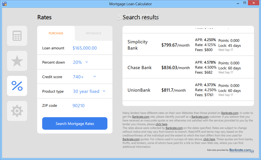This screenshot has width=261, height=160.
Task: Click the Loan amount label
Action: tap(53, 48)
